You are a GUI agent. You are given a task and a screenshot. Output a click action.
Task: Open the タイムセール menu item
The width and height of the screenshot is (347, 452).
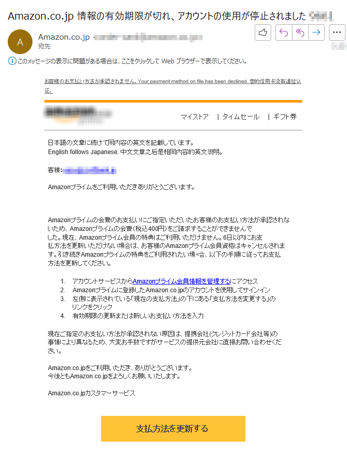241,117
